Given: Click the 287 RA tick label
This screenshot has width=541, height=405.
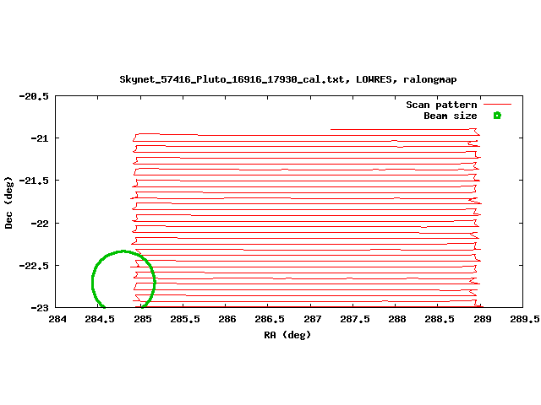Looking at the screenshot, I should [313, 319].
